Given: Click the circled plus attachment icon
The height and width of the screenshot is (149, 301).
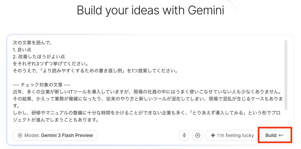Looking at the screenshot, I should pyautogui.click(x=198, y=135).
